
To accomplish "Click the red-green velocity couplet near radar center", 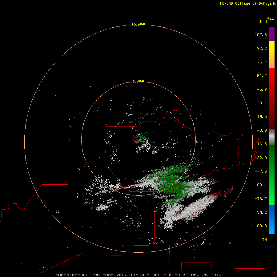I will (x=140, y=137).
